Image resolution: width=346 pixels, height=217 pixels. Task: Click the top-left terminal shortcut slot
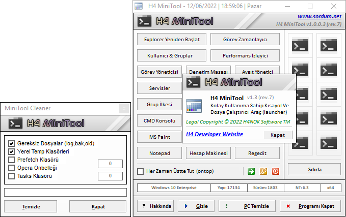(300, 45)
